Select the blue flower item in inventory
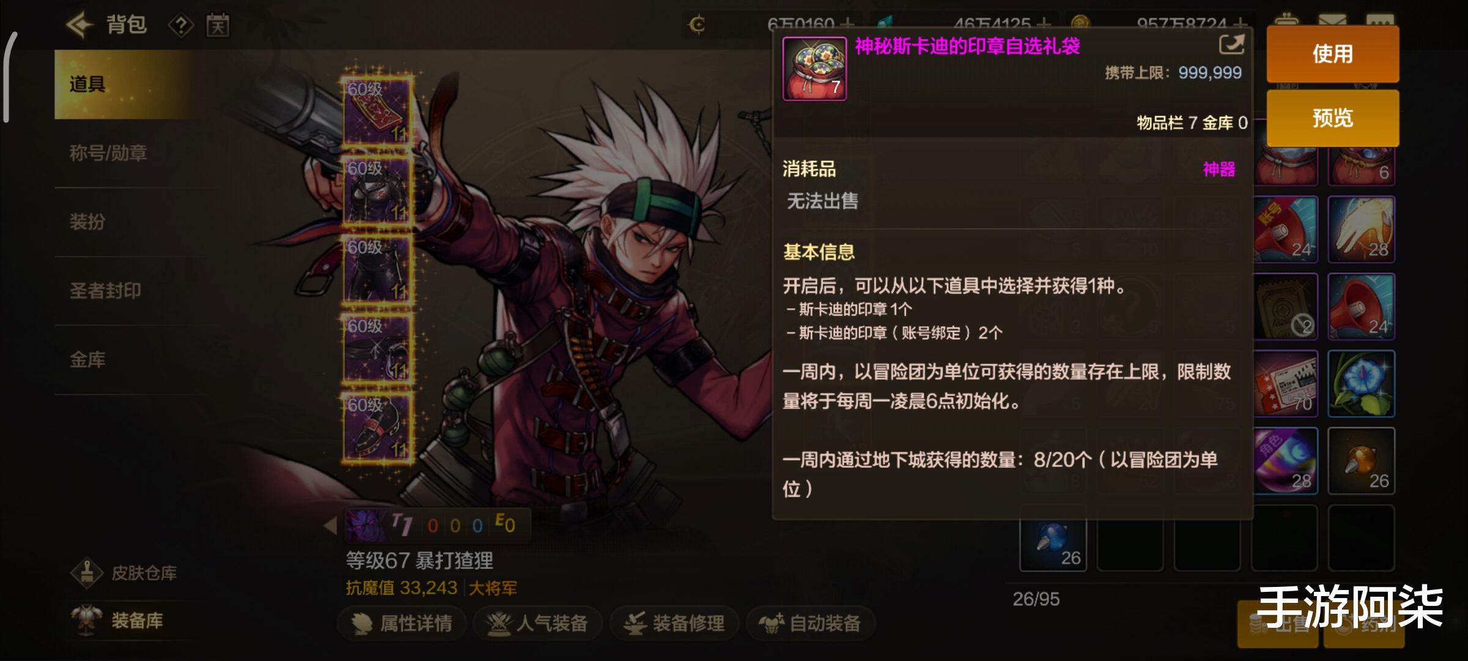This screenshot has width=1468, height=661. tap(1361, 384)
